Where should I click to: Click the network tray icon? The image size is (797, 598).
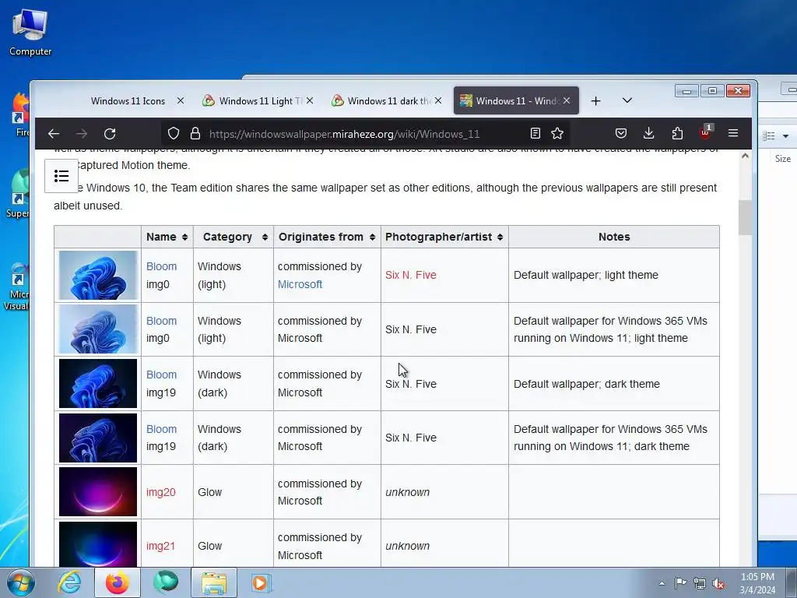[700, 583]
